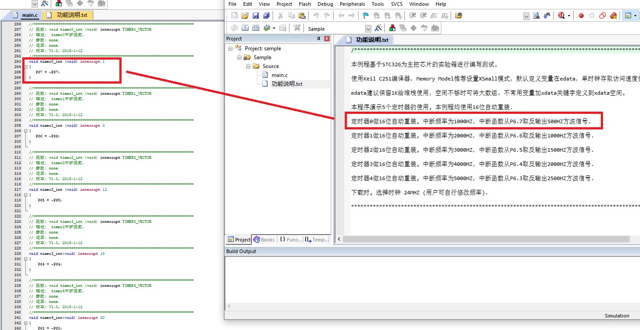
Task: Click the Download LOAD icon
Action: click(x=297, y=28)
